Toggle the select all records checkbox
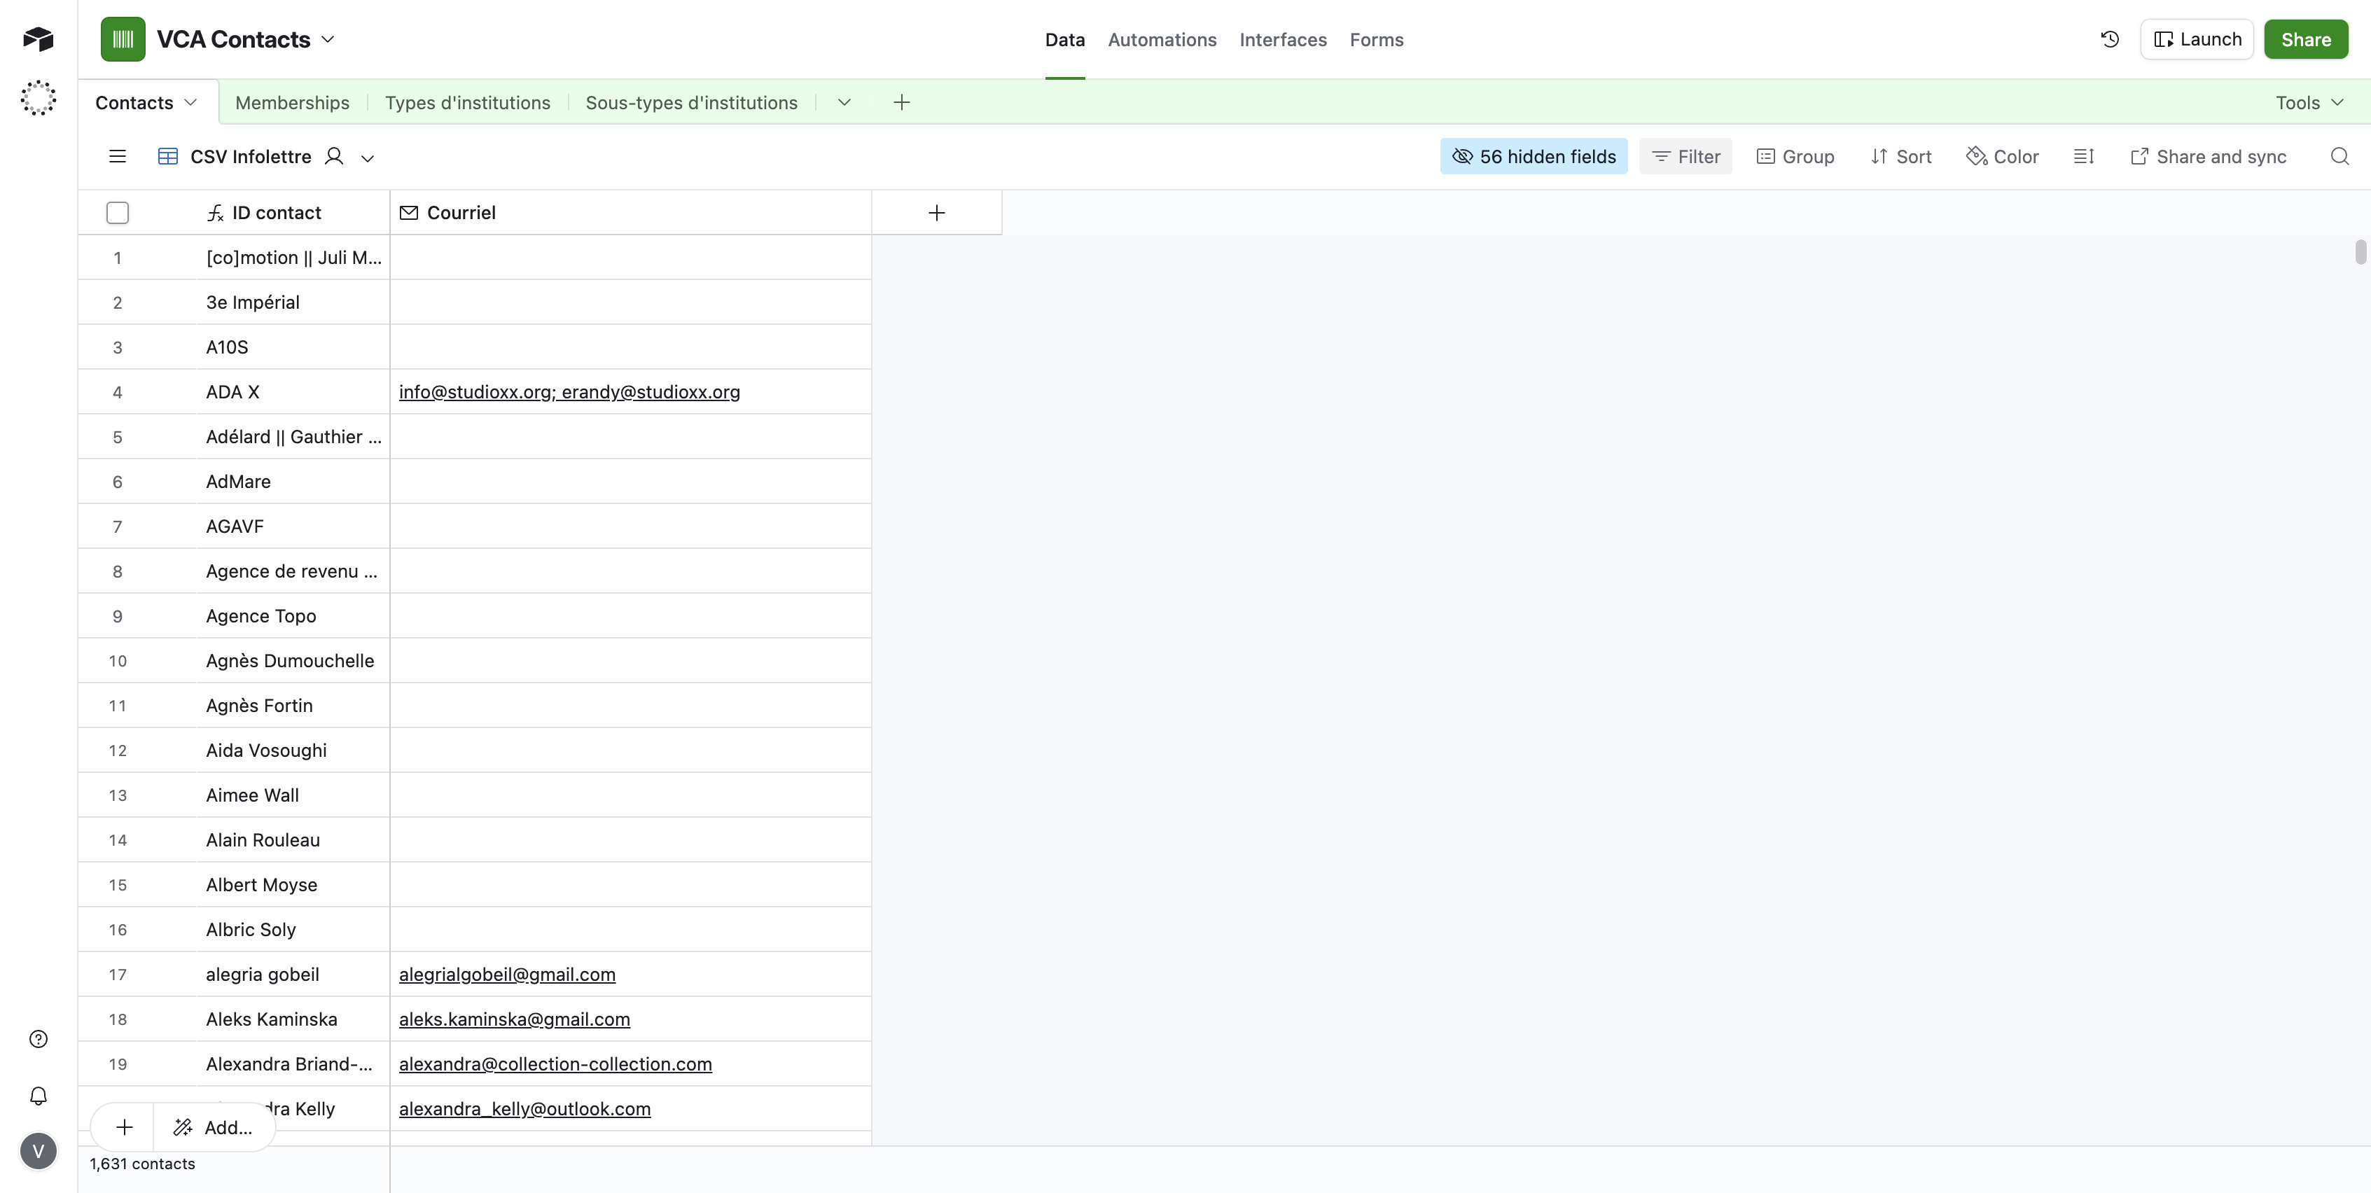This screenshot has width=2371, height=1193. tap(117, 213)
